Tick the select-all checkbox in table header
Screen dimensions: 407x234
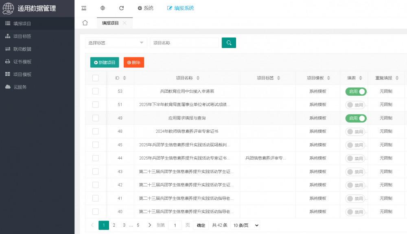click(96, 78)
